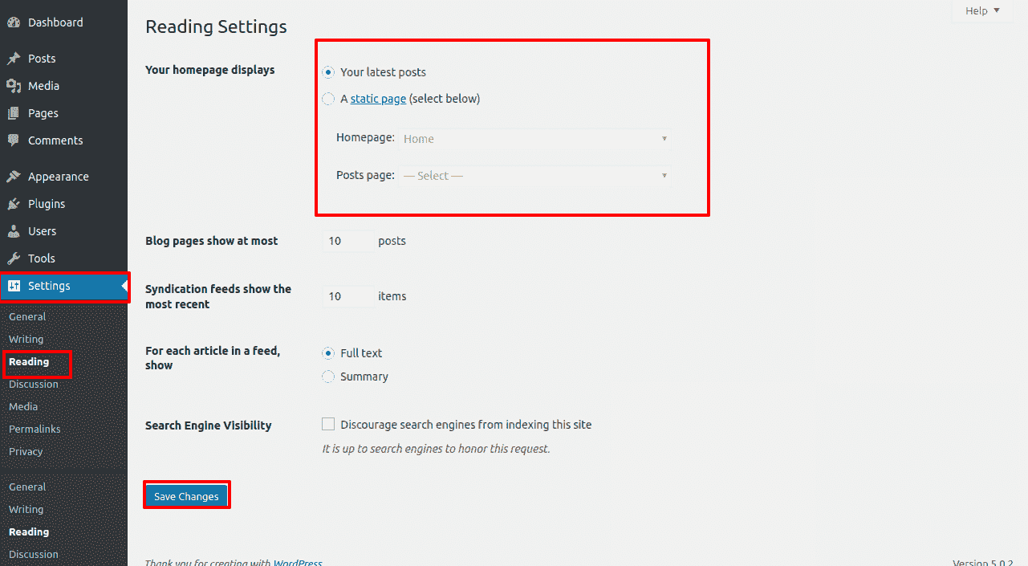Click the Appearance paintbrush icon
Viewport: 1028px width, 566px height.
tap(14, 177)
